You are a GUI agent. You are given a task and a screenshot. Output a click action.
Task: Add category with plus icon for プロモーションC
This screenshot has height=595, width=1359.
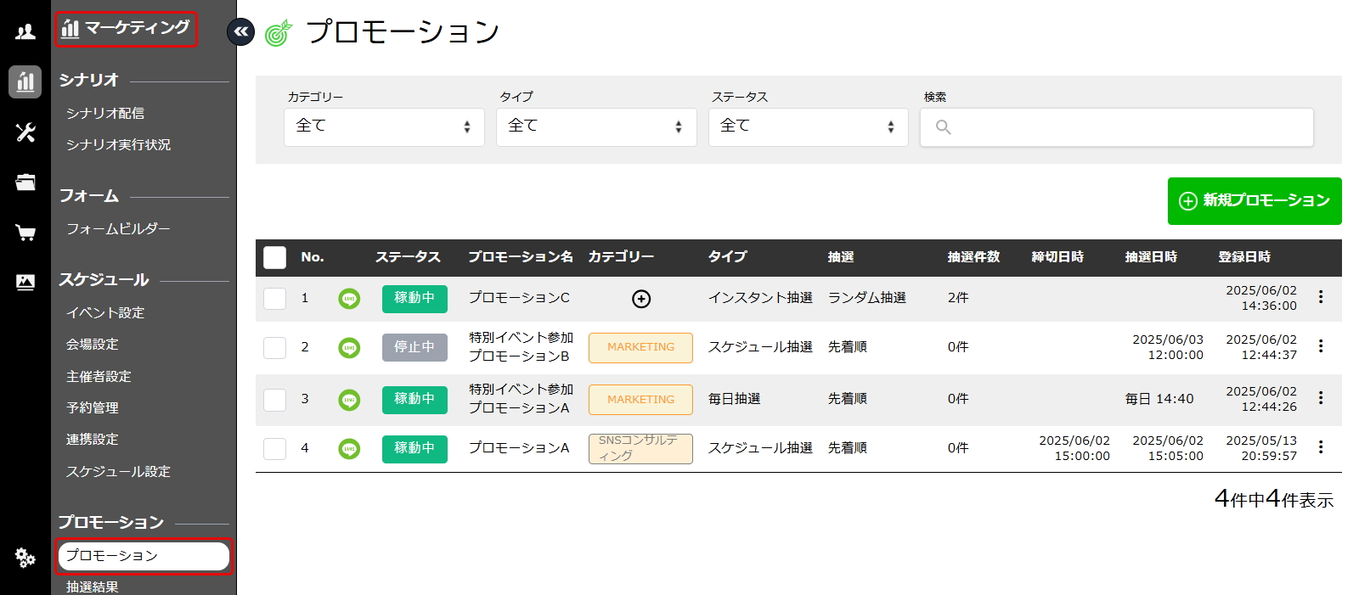click(641, 299)
